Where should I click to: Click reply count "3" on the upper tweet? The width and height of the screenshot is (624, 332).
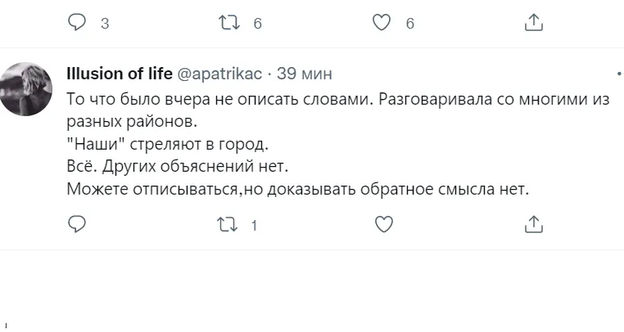[x=104, y=24]
